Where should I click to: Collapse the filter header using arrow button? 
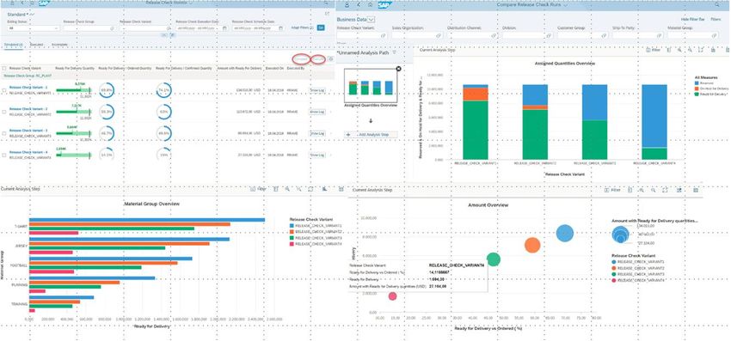(164, 35)
